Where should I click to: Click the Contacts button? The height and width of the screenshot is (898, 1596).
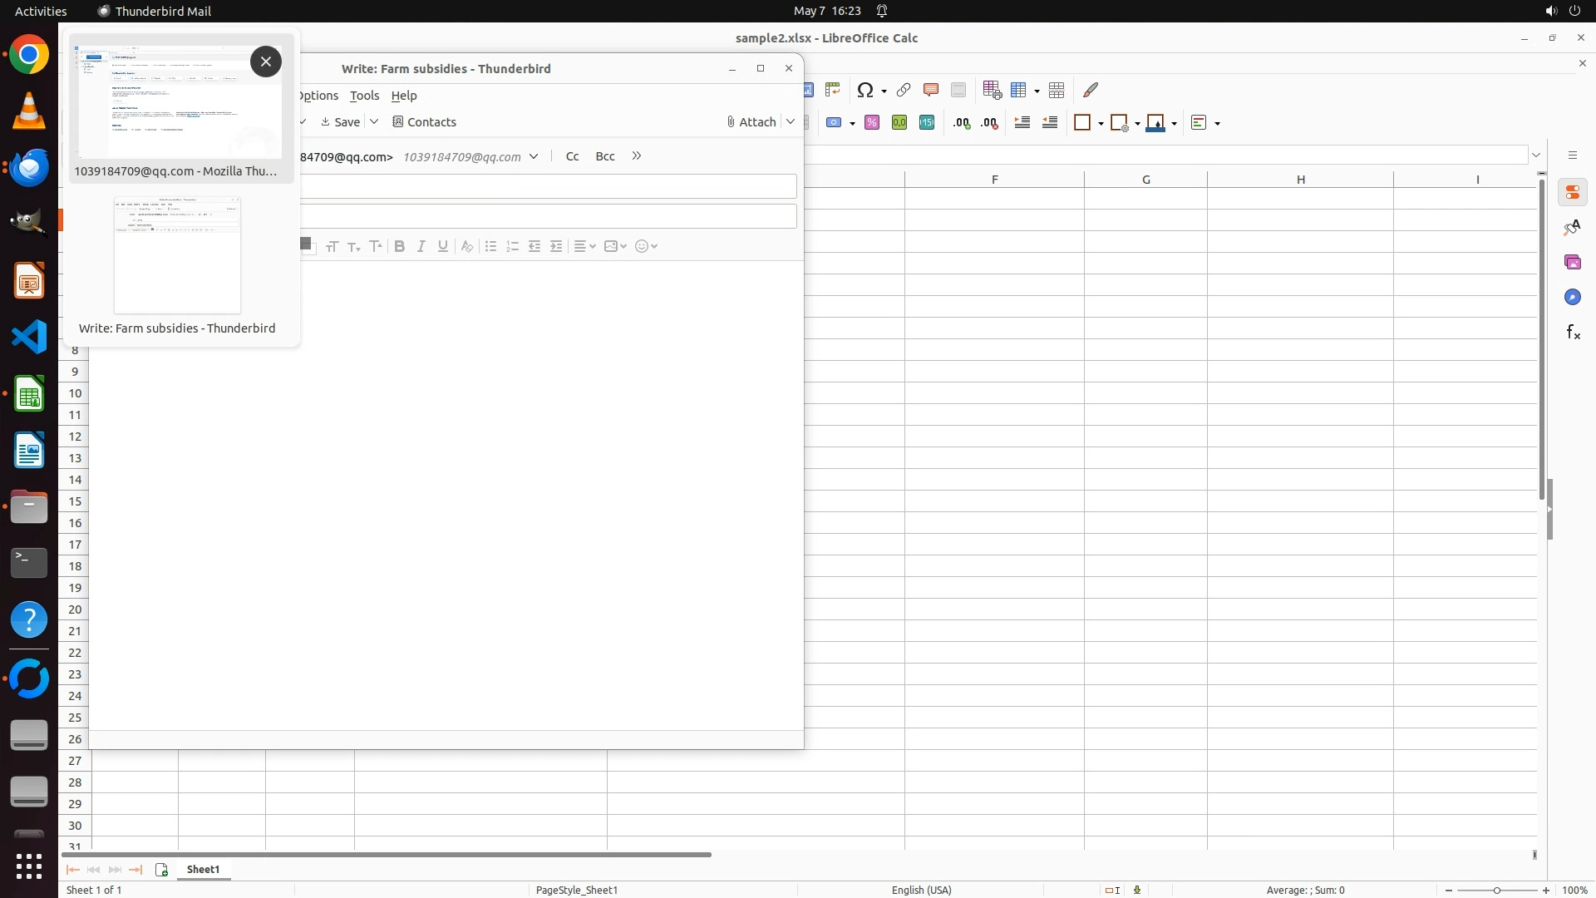[424, 121]
